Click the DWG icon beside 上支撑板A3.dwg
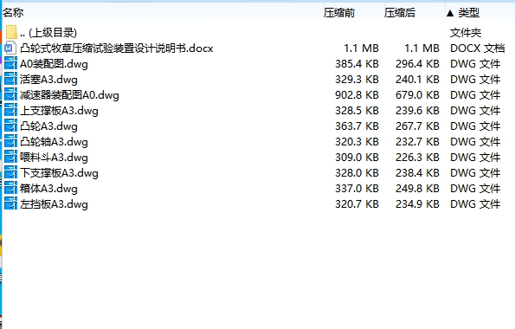Image resolution: width=515 pixels, height=329 pixels. pyautogui.click(x=10, y=111)
